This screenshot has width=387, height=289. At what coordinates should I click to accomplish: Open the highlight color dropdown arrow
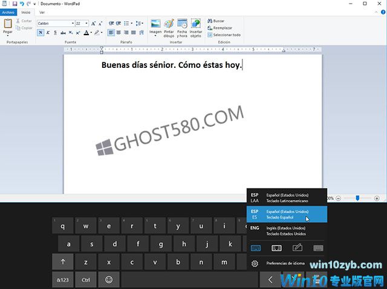102,32
